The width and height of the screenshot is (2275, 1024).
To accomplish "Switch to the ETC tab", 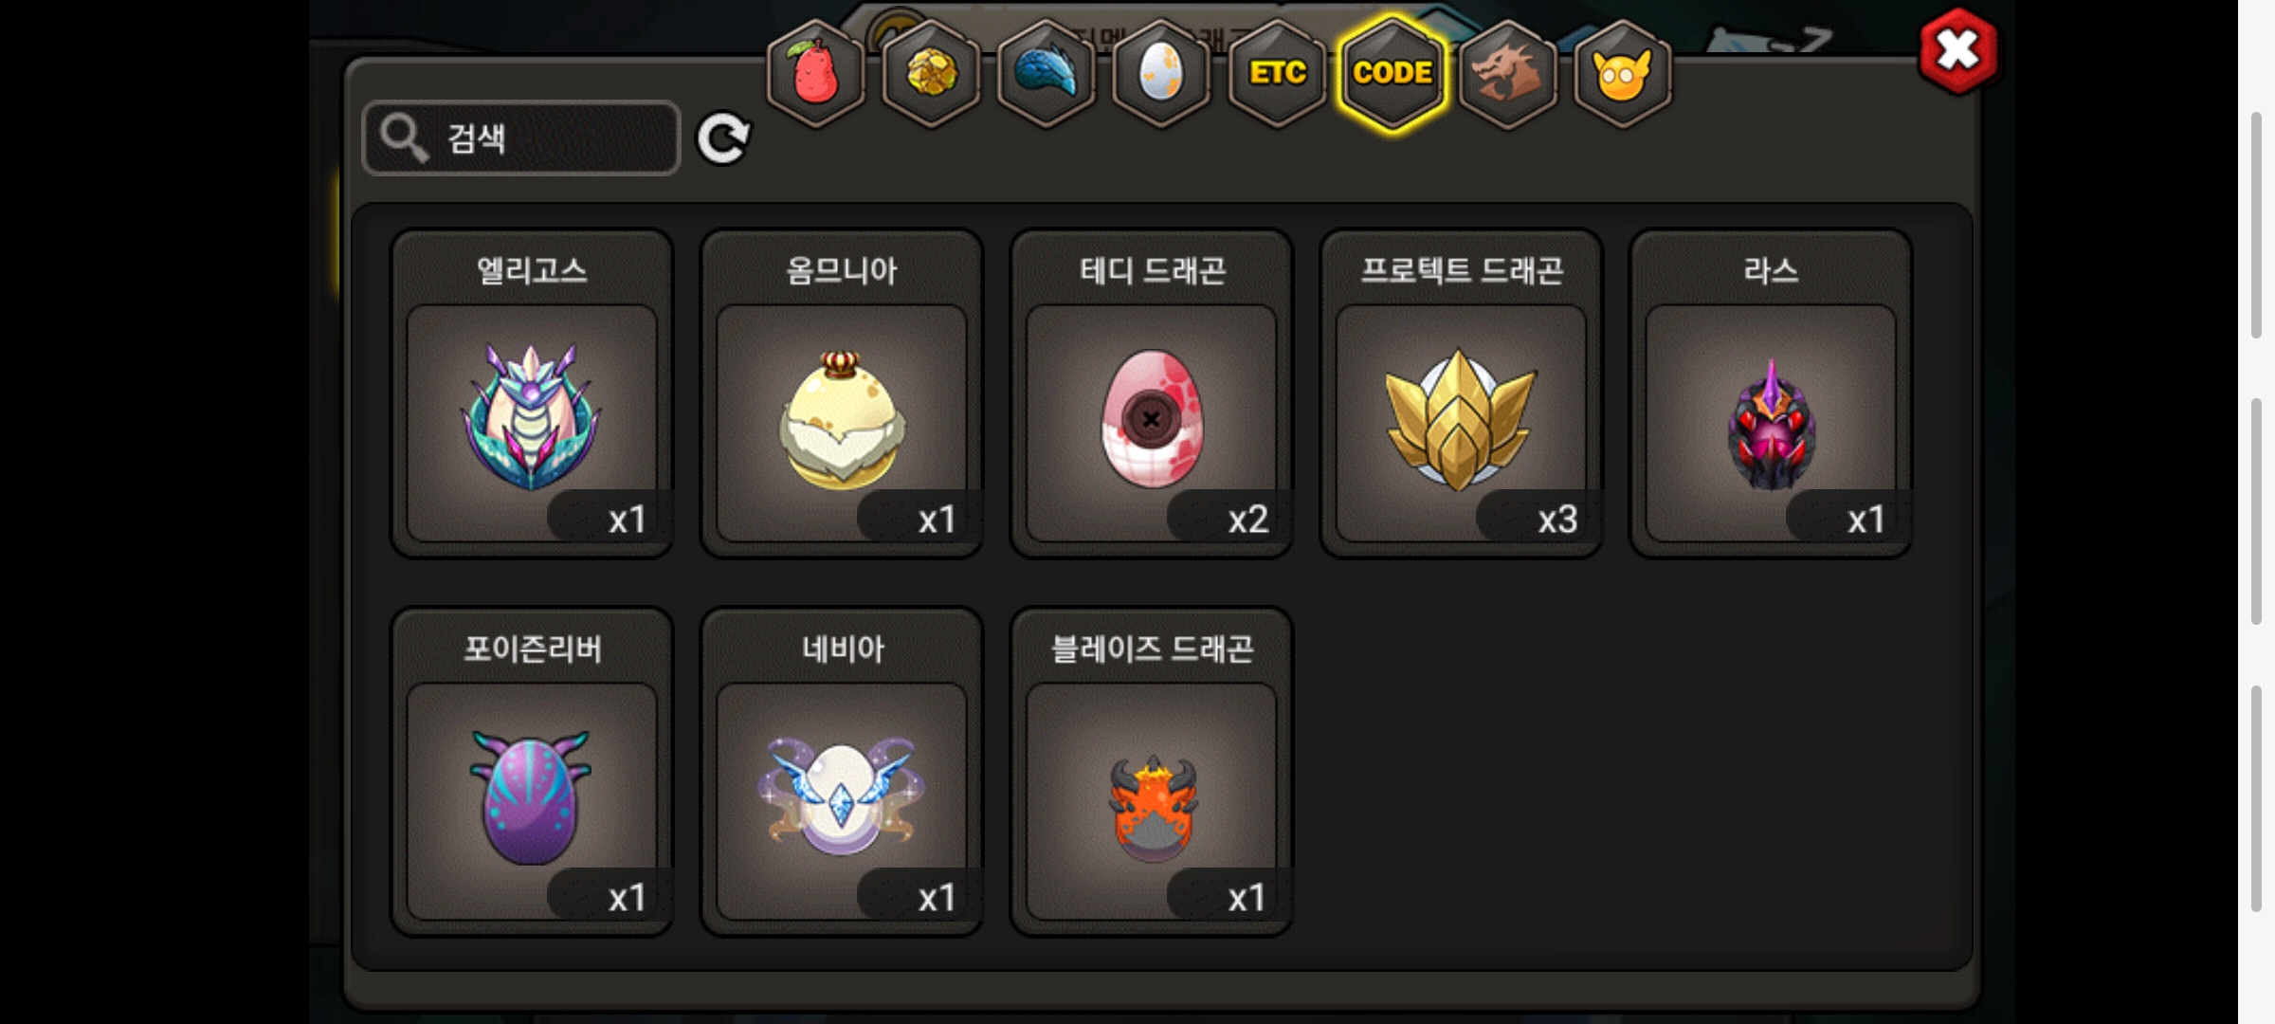I will (1277, 74).
